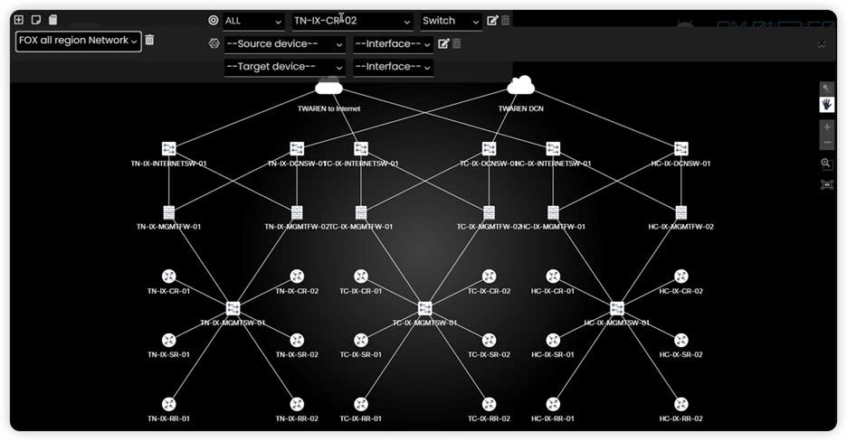Select the TWAREN DCN cloud node
This screenshot has width=847, height=441.
point(520,87)
